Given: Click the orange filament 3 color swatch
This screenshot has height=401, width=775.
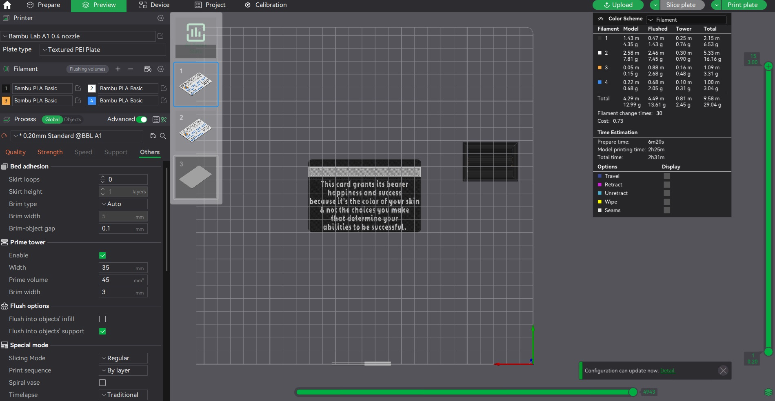Looking at the screenshot, I should [6, 100].
